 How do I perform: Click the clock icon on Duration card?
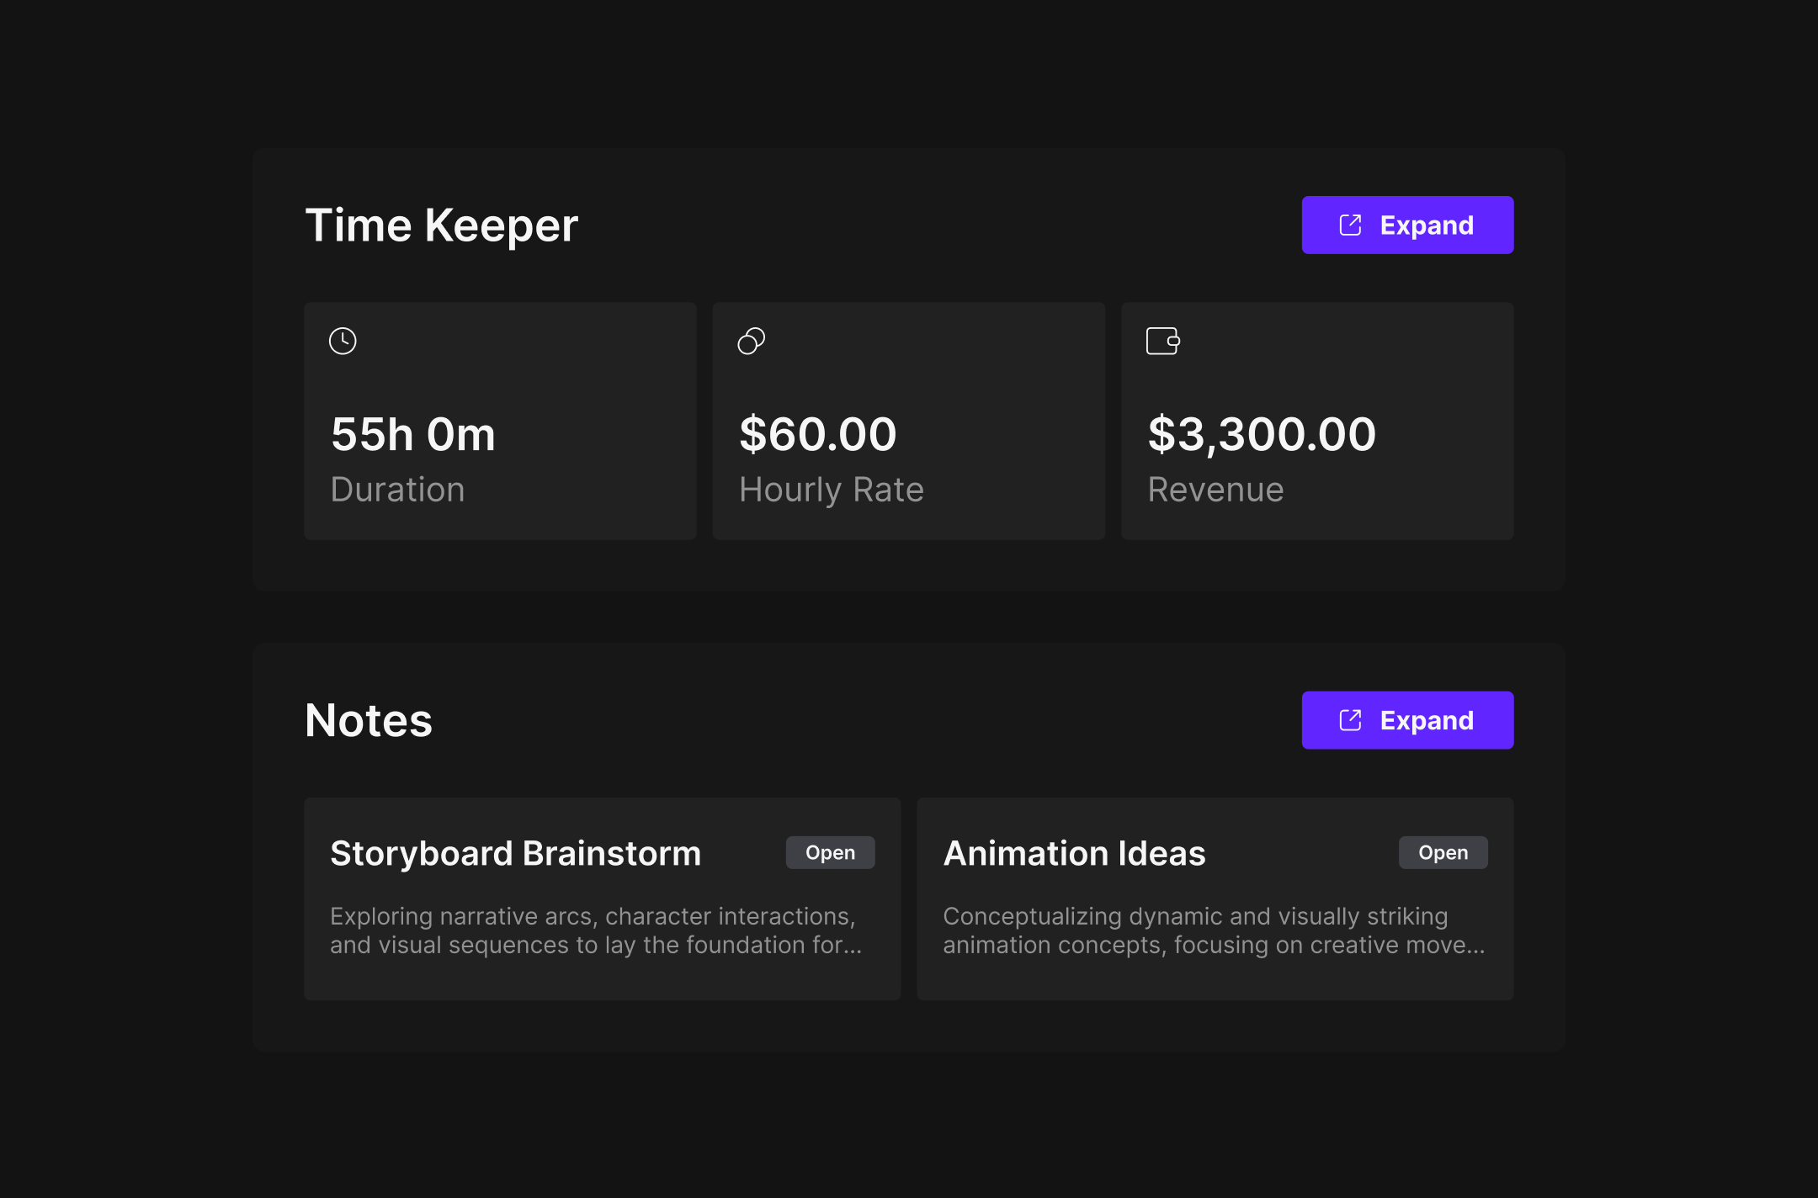[343, 341]
